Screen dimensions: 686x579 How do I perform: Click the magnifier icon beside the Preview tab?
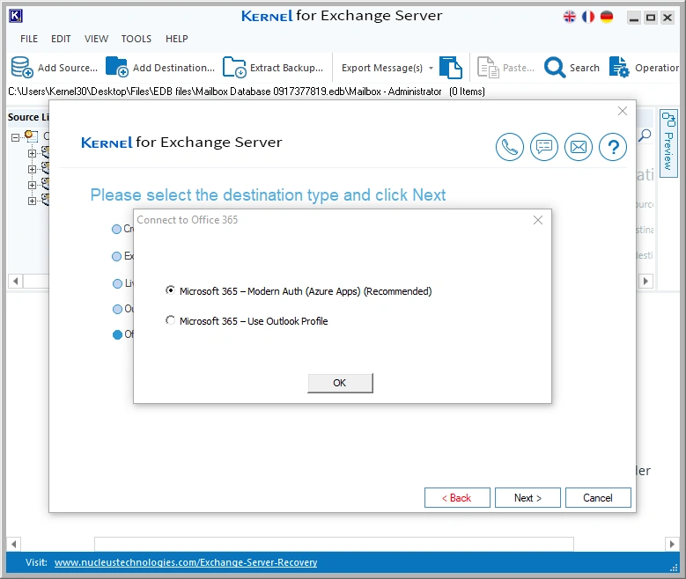[645, 136]
